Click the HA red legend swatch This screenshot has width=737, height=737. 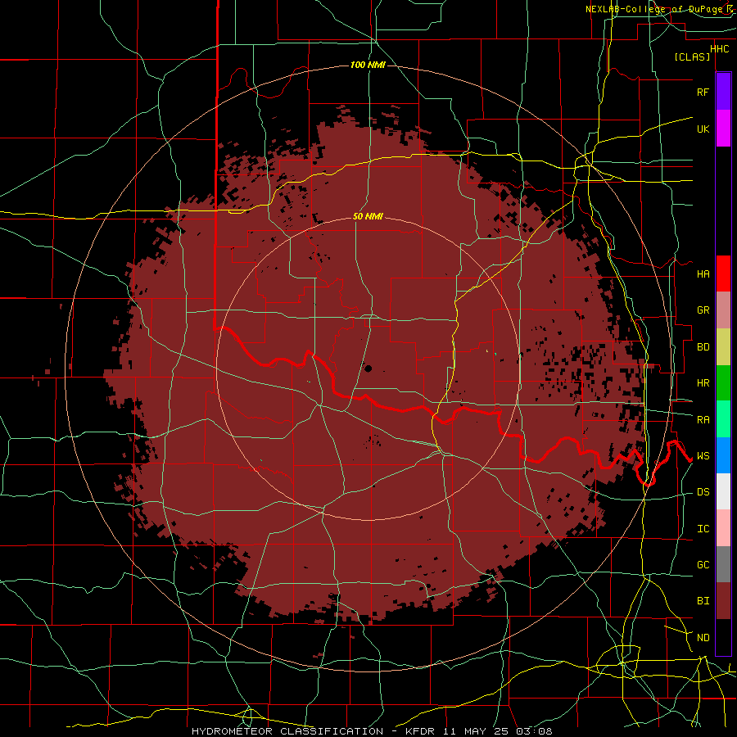click(723, 274)
